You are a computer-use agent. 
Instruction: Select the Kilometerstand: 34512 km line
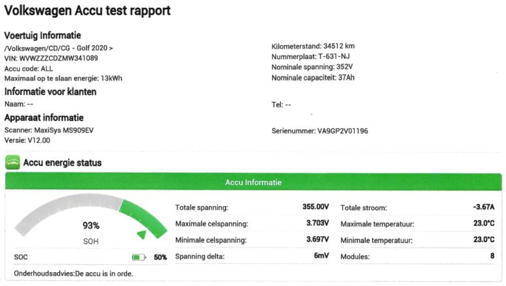tap(313, 46)
